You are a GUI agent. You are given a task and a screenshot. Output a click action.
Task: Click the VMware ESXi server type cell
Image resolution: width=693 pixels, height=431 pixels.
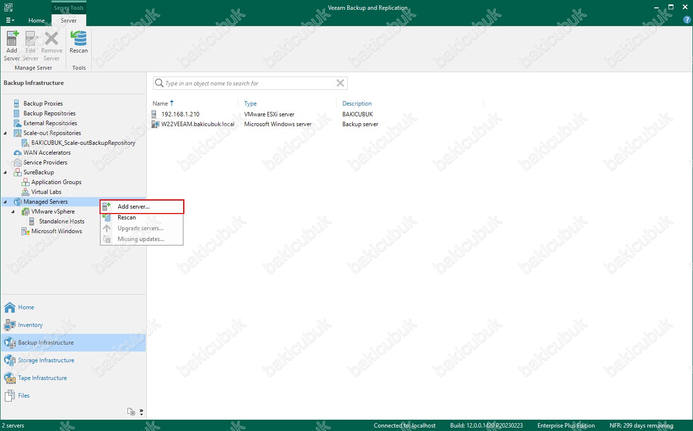269,114
